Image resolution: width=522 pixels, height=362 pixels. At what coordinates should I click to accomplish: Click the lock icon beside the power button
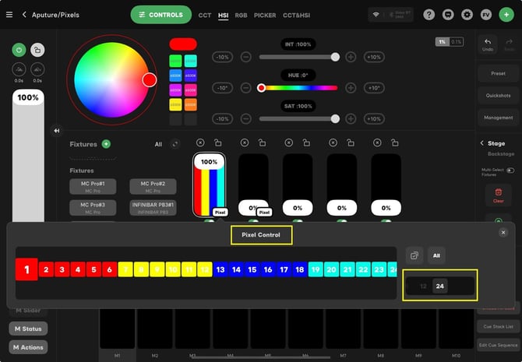pos(37,50)
